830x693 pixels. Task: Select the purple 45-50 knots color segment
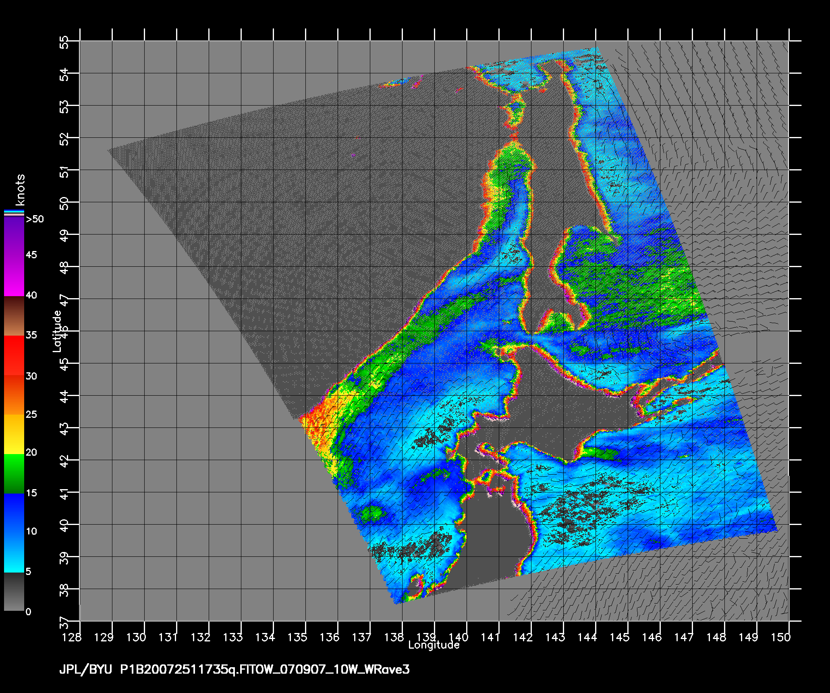pos(14,237)
